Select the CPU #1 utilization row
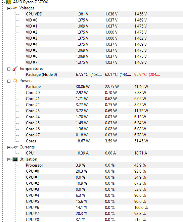The image size is (183, 222). [104, 177]
